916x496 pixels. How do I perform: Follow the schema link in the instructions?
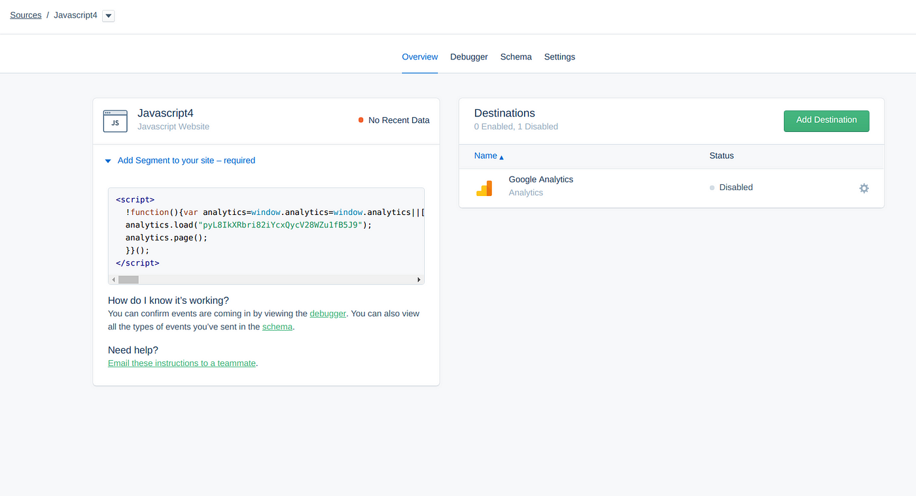pyautogui.click(x=277, y=327)
